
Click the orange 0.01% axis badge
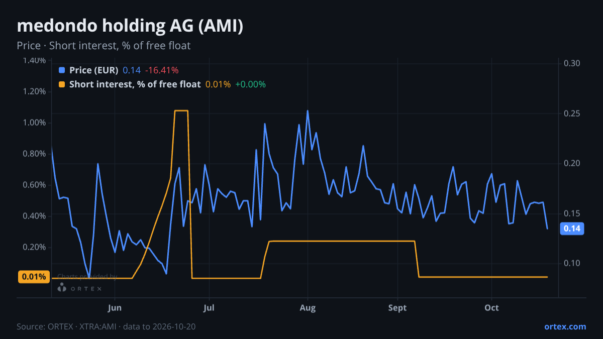coord(34,277)
